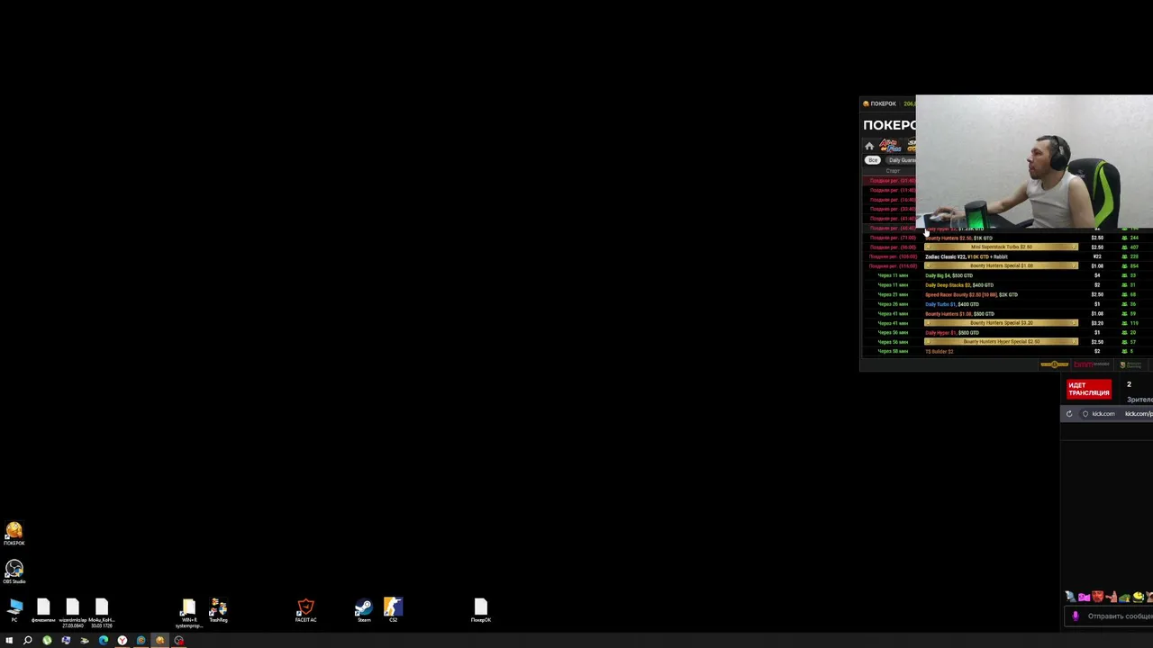
Task: Select the Все tournament filter
Action: click(x=873, y=160)
